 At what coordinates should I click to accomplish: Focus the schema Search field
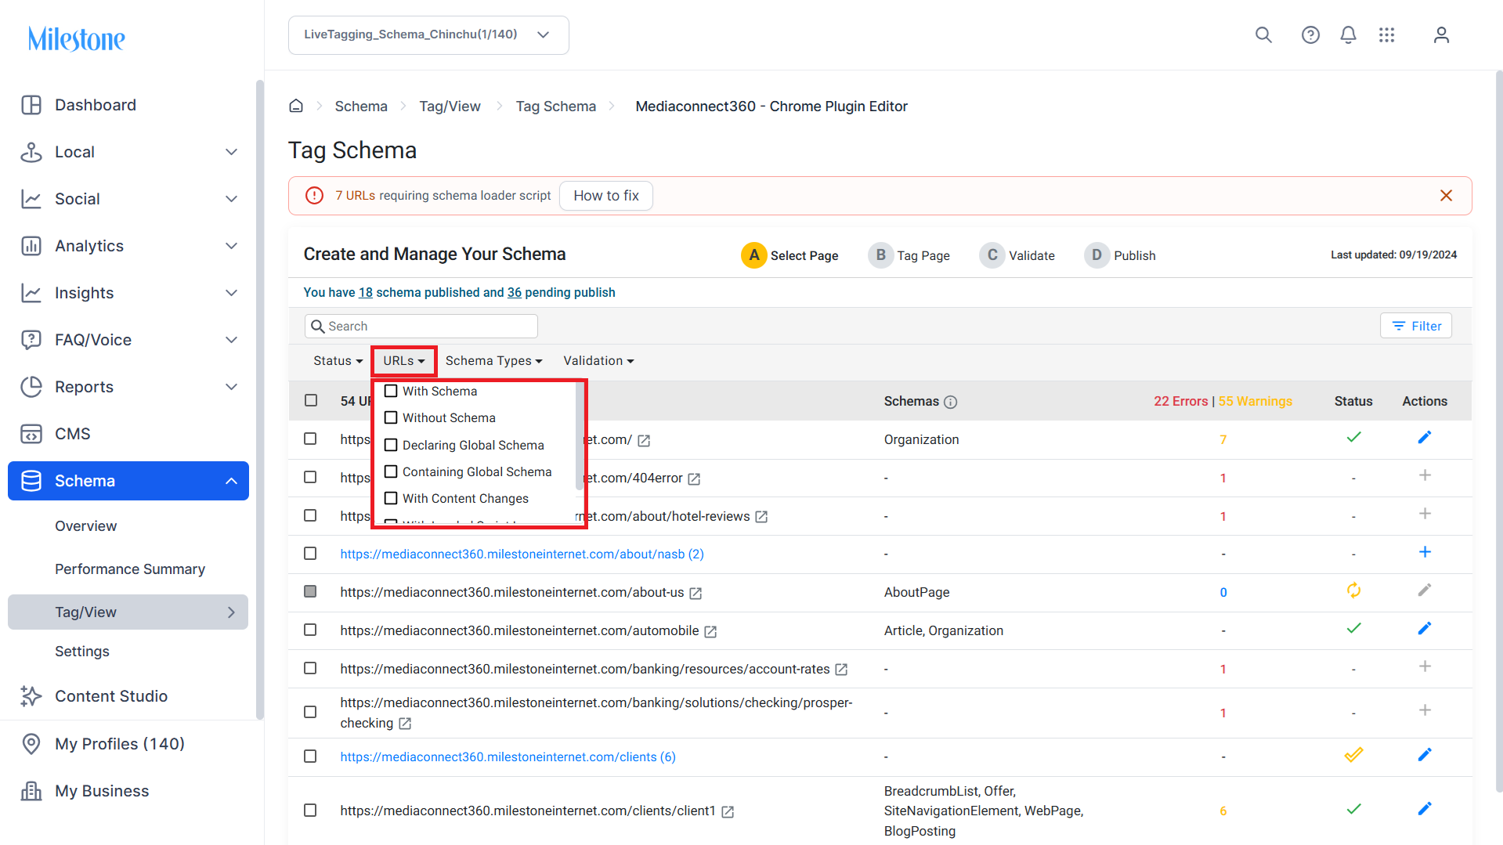[x=421, y=326]
